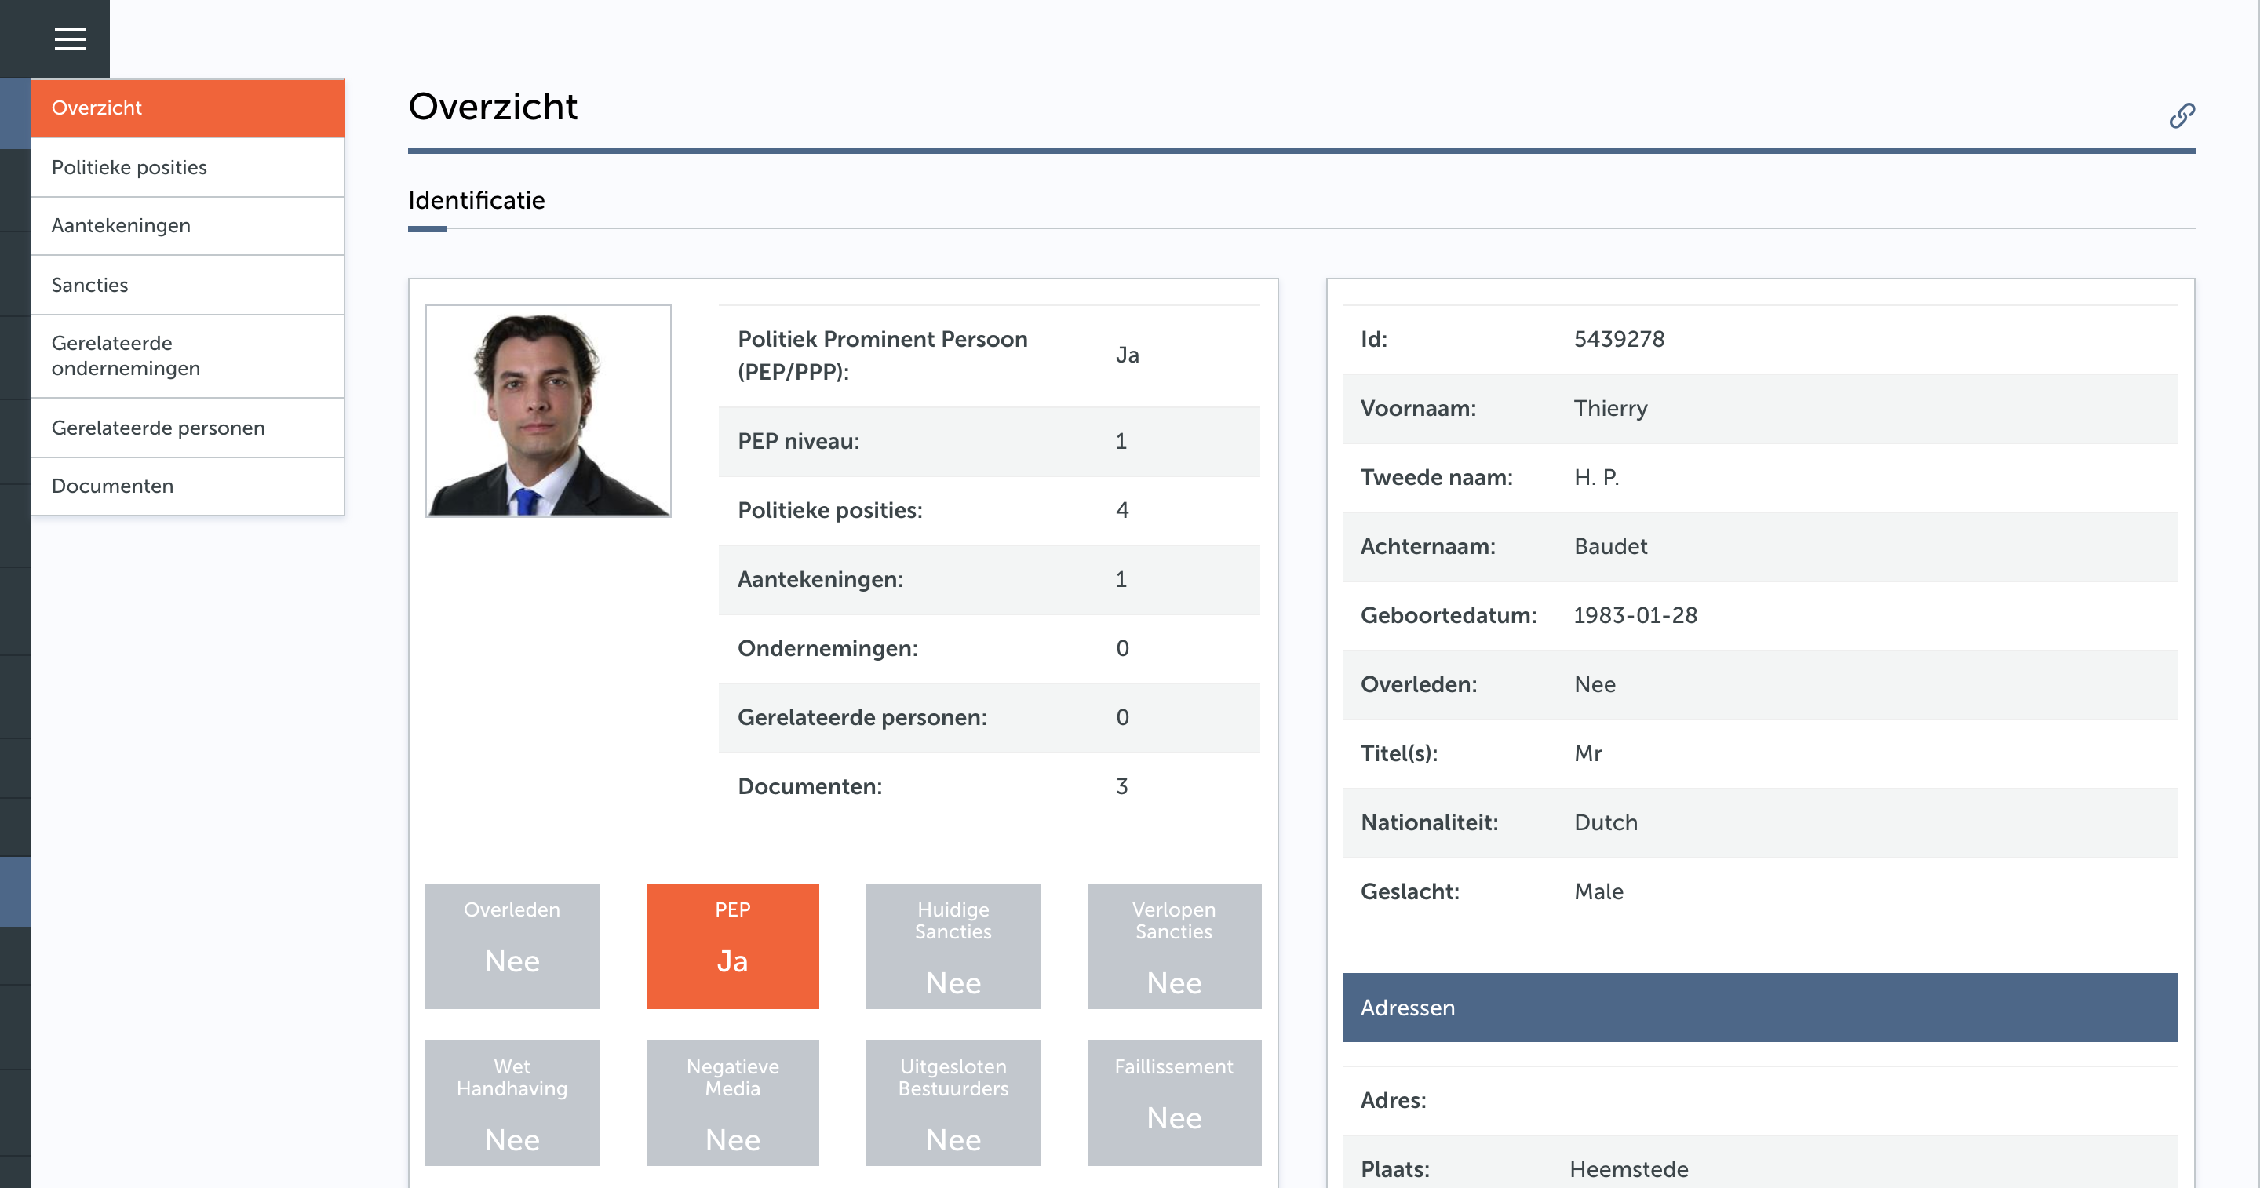2260x1188 pixels.
Task: Click the orange PEP Ja tile
Action: (733, 946)
